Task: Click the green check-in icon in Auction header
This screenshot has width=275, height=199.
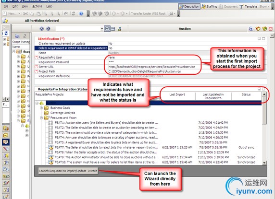Action: coord(264,29)
